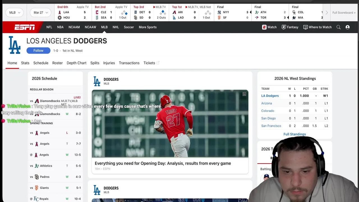Open the Stats tab
The width and height of the screenshot is (359, 202).
[x=25, y=63]
